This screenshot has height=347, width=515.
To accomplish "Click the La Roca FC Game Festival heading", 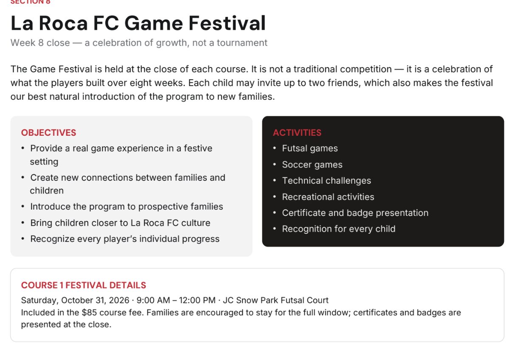I will 138,23.
